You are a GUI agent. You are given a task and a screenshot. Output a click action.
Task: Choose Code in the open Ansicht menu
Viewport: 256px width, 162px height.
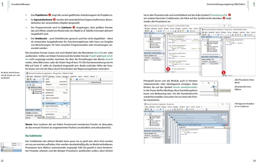point(56,79)
